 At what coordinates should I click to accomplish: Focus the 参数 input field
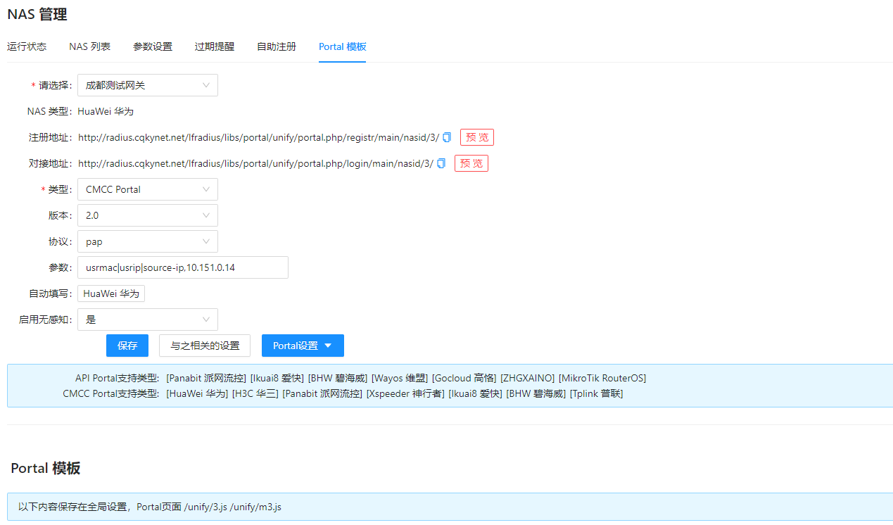point(183,267)
